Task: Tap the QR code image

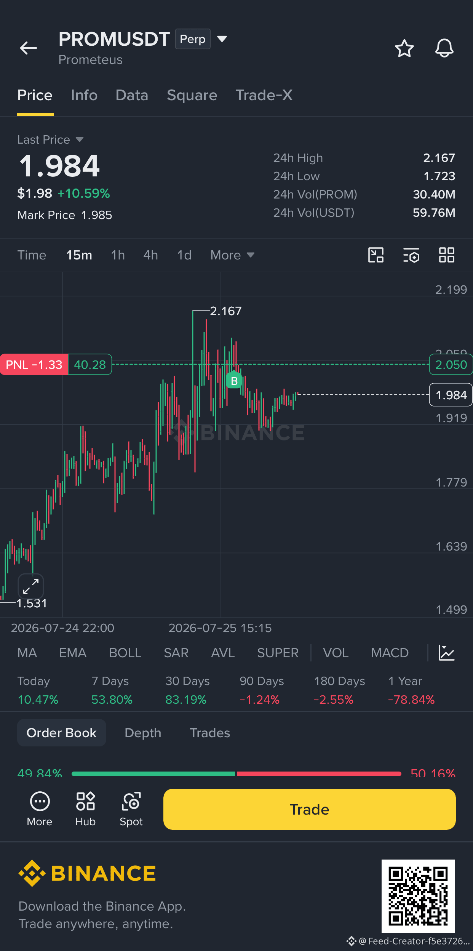Action: (418, 896)
